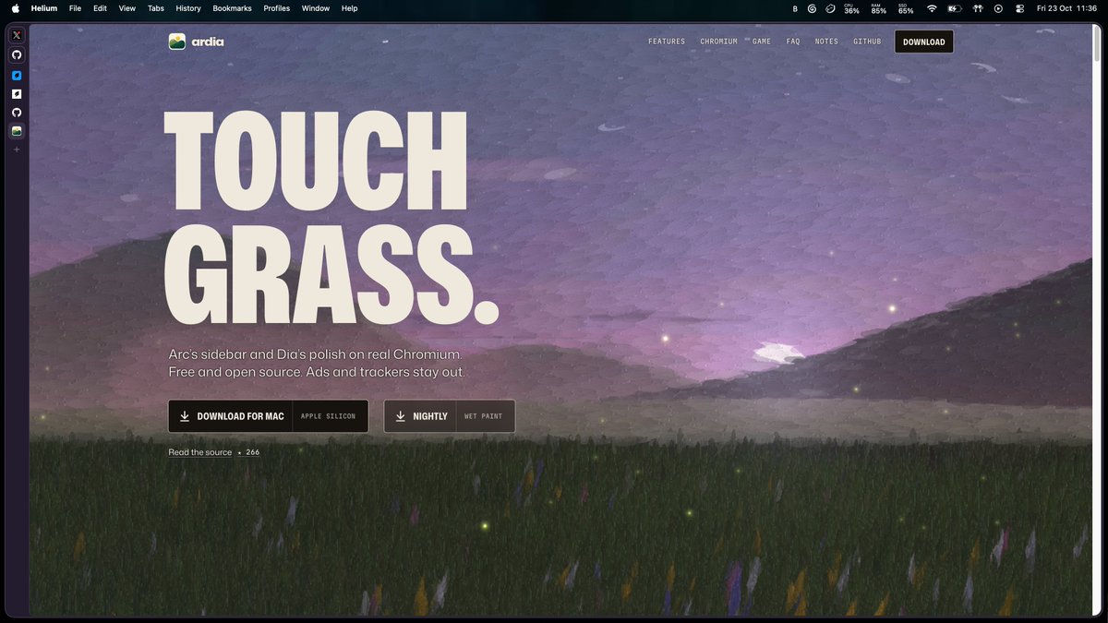Click the B icon in the menu bar
This screenshot has height=623, width=1108.
(795, 8)
